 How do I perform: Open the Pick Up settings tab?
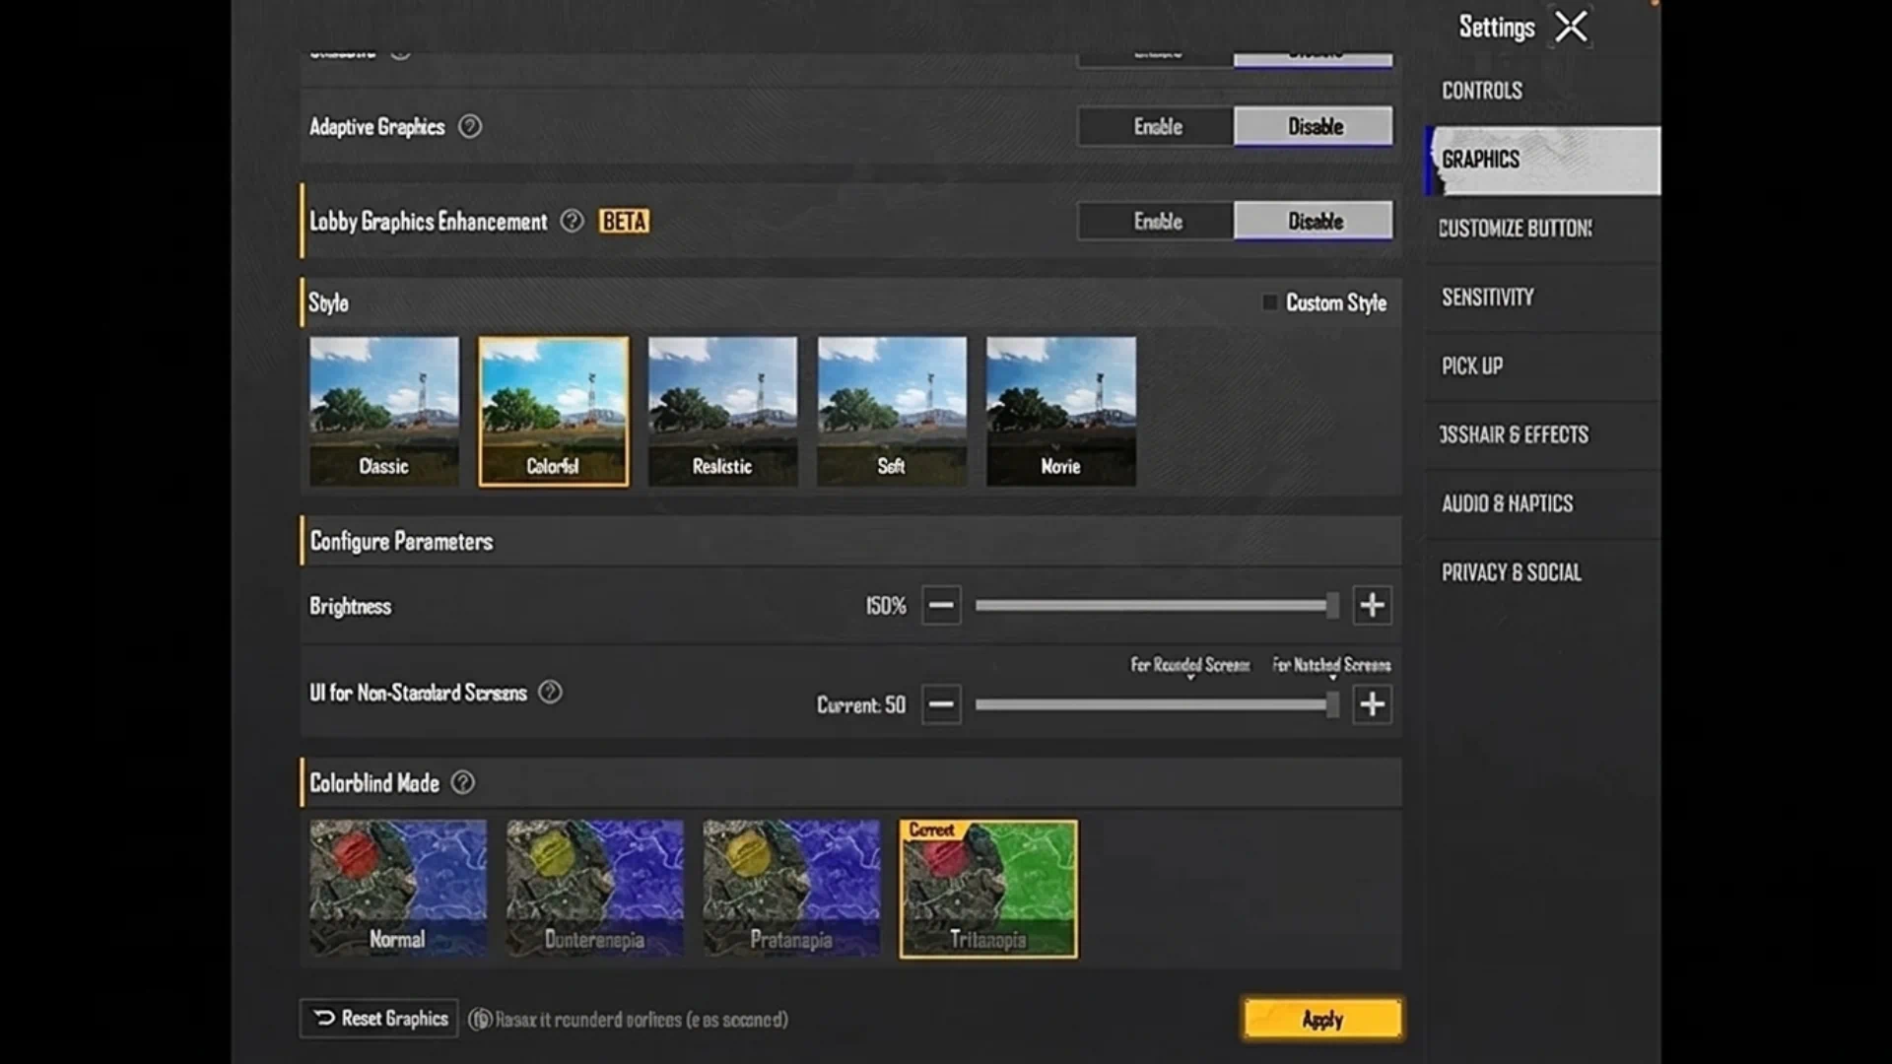[x=1542, y=366]
